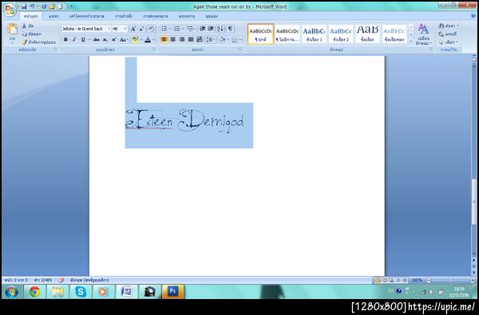
Task: Sort text with A-Z sort icon
Action: [x=220, y=29]
